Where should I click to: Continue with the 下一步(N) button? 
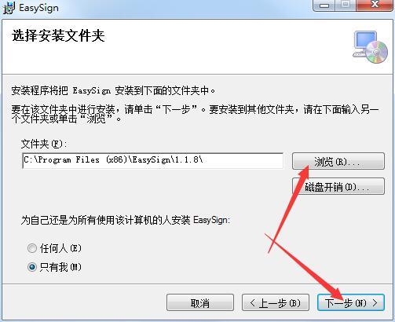pos(351,302)
